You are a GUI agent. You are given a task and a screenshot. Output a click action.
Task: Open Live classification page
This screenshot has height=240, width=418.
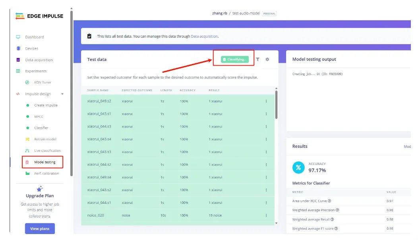pos(47,151)
